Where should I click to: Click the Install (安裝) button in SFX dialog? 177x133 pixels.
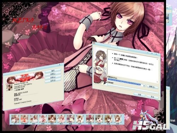(x=140, y=94)
